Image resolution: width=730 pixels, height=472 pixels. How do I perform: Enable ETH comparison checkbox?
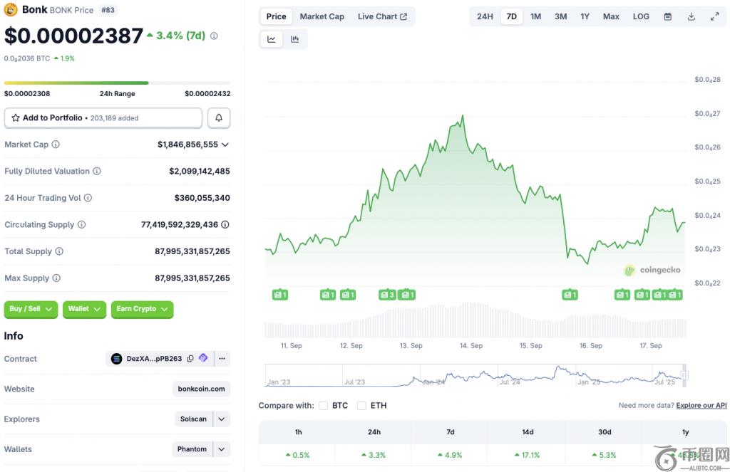point(361,406)
